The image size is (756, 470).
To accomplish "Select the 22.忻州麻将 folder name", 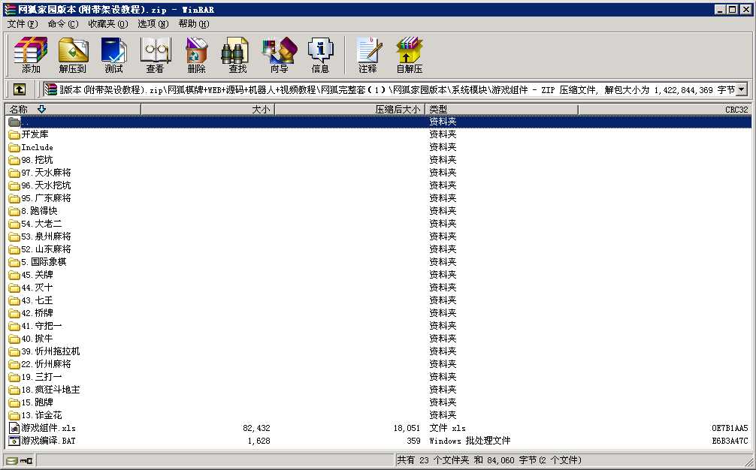I will coord(47,364).
